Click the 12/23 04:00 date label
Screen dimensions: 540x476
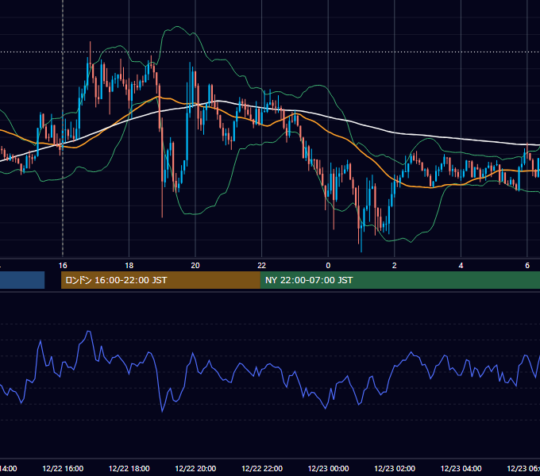coord(461,468)
